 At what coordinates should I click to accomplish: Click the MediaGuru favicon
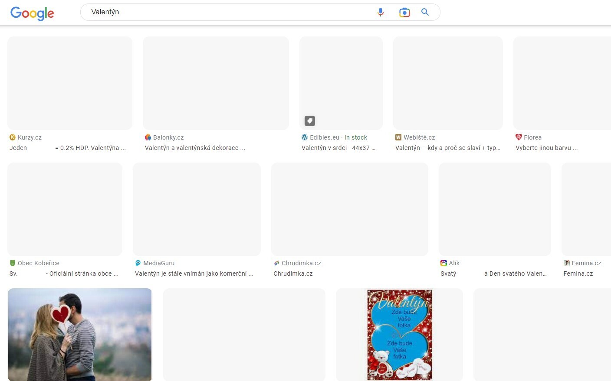138,263
